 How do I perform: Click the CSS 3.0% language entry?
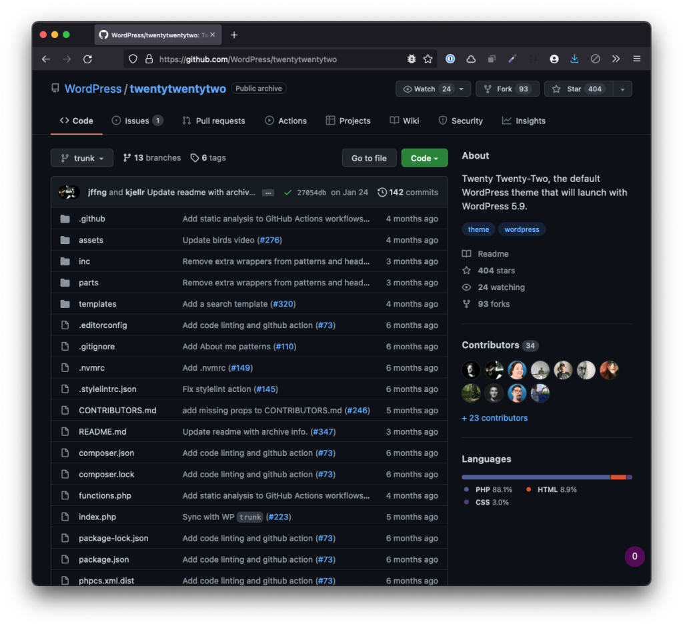[486, 502]
